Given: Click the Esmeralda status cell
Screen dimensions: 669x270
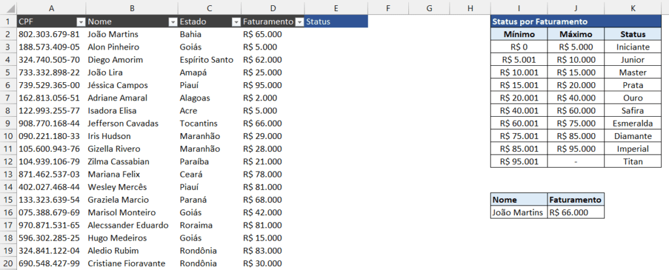Looking at the screenshot, I should click(x=632, y=123).
